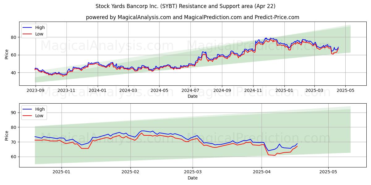371x185 pixels.
Task: Click the 2024-07 date tick label
Action: coord(190,90)
